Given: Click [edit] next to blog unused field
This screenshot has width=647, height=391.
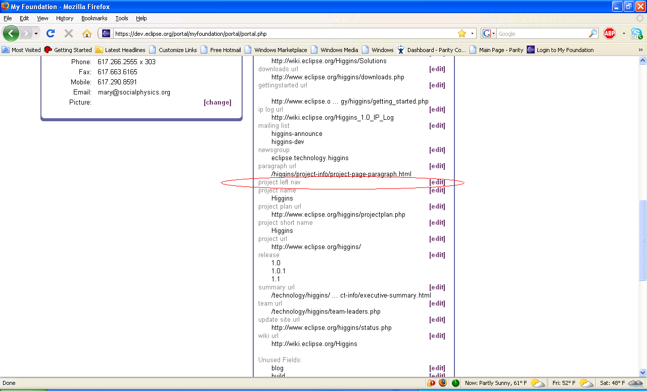Looking at the screenshot, I should pos(437,368).
